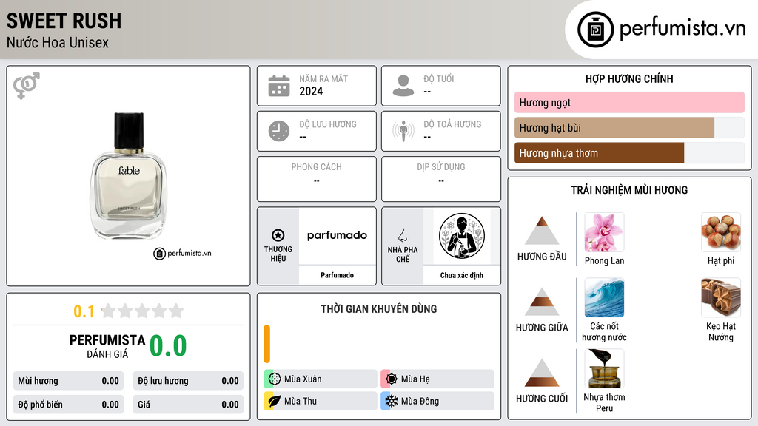Click the person icon for Độ tuổi
This screenshot has height=426, width=758.
click(403, 86)
